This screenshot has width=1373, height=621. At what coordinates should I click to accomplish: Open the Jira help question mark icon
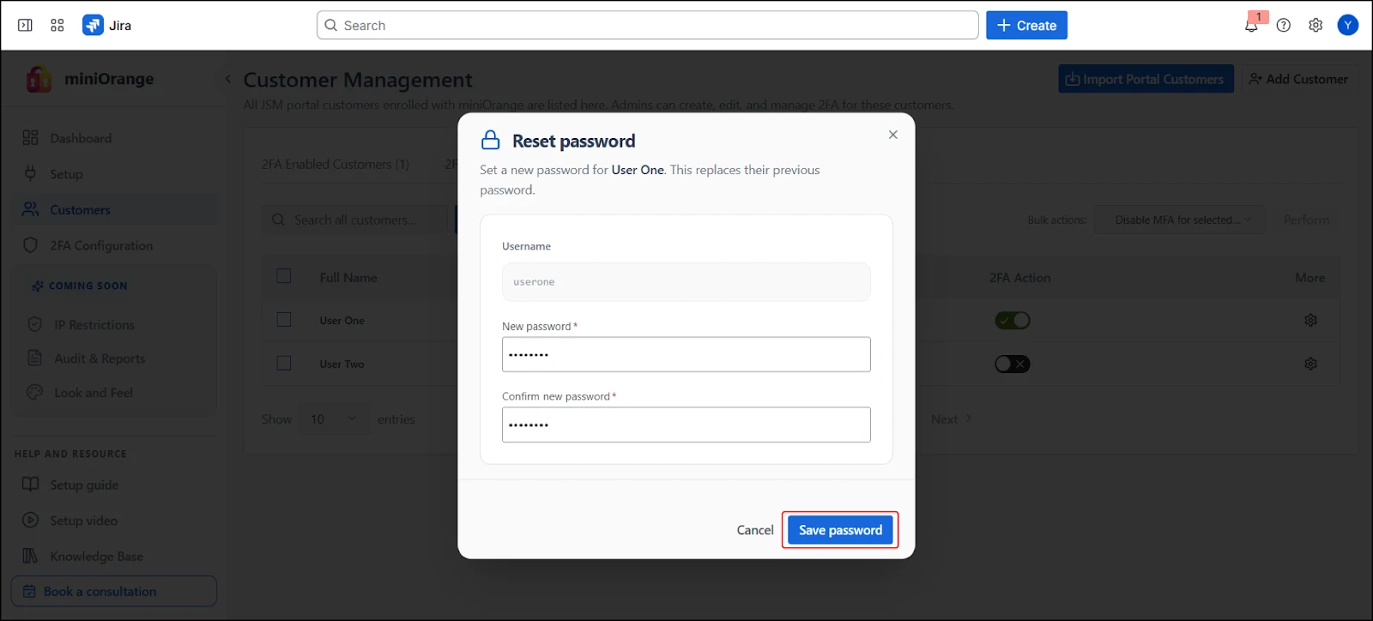[x=1284, y=26]
